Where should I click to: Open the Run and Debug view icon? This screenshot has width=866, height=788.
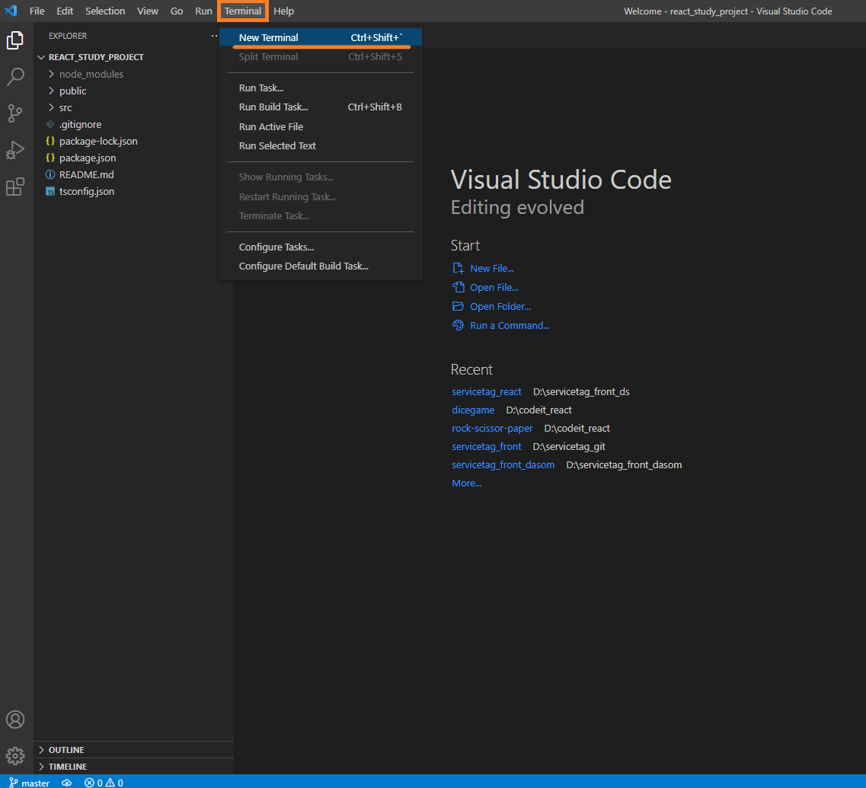(15, 150)
